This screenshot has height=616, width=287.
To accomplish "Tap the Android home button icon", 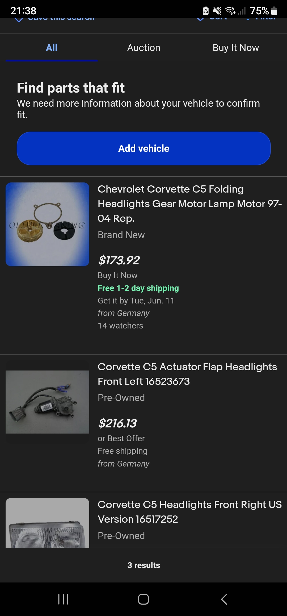I will tap(143, 599).
